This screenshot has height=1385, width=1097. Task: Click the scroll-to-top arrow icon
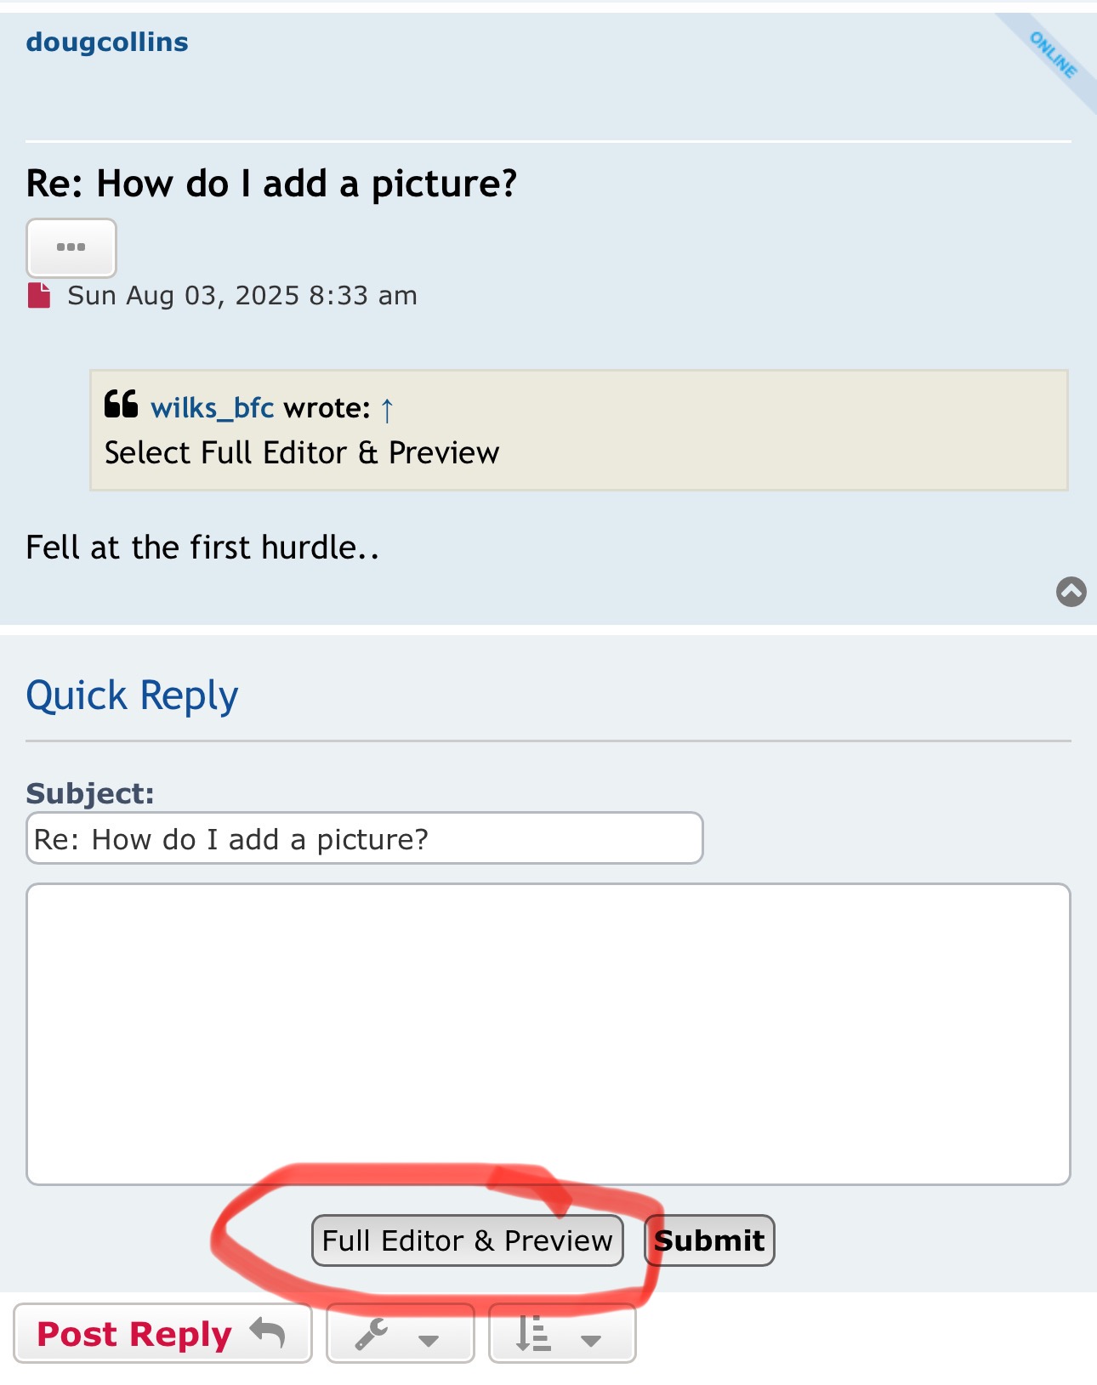tap(1071, 591)
